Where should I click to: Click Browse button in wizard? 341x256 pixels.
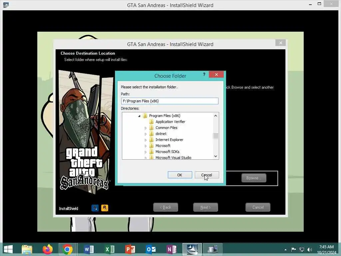[x=253, y=178]
